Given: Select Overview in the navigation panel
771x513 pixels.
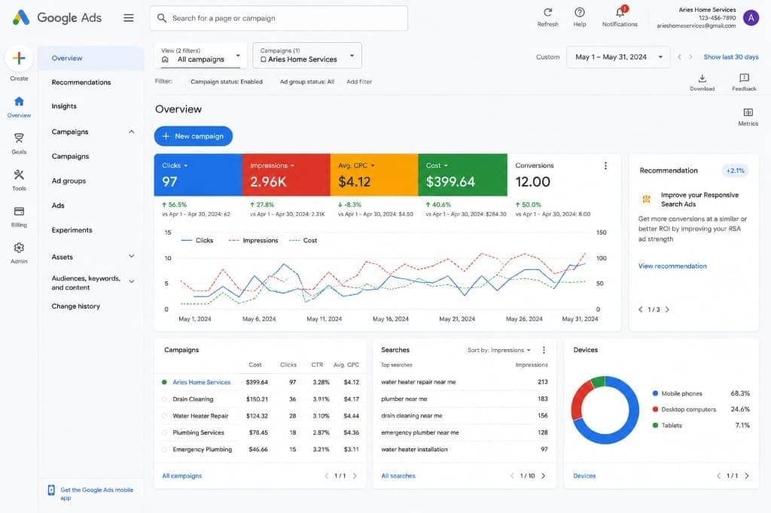Looking at the screenshot, I should pos(91,58).
